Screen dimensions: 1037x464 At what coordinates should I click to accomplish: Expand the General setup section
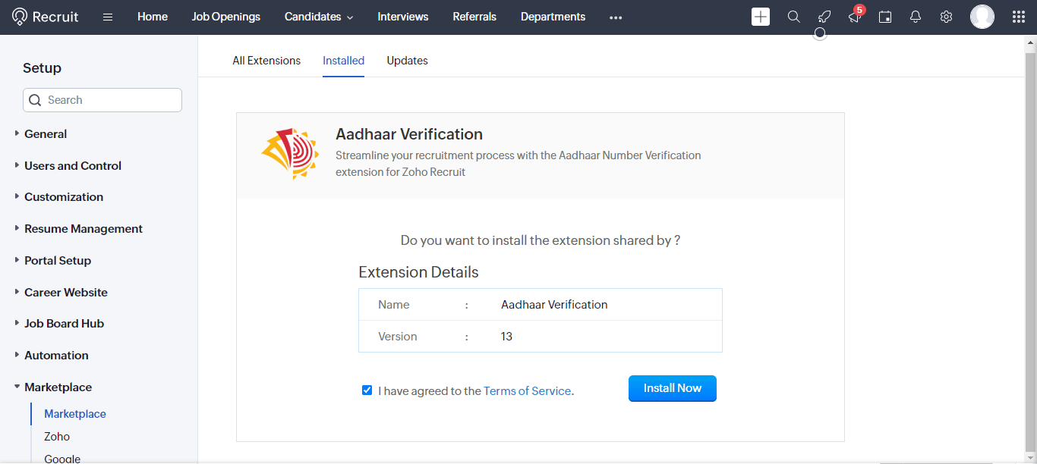tap(46, 133)
